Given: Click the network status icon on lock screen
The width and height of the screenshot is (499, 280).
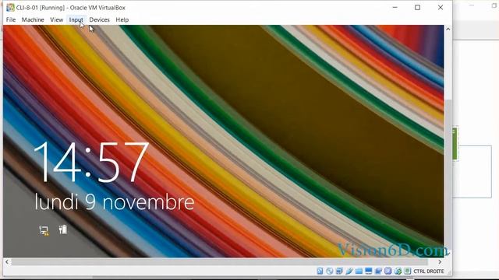Looking at the screenshot, I should pyautogui.click(x=44, y=230).
